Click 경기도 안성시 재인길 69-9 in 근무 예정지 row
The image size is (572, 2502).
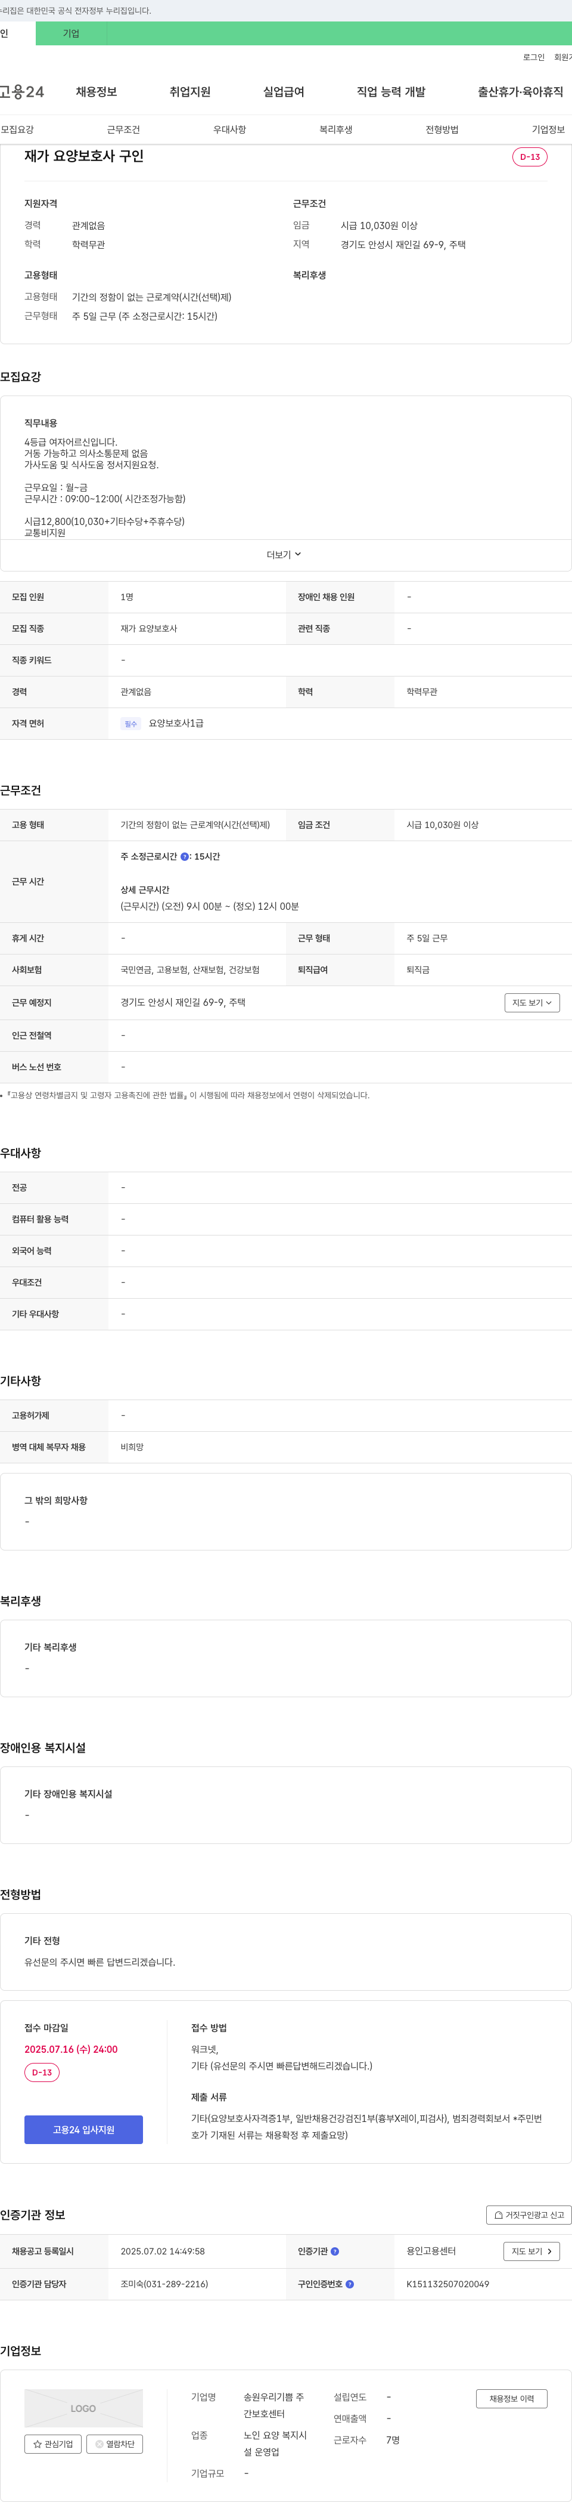pyautogui.click(x=182, y=1002)
